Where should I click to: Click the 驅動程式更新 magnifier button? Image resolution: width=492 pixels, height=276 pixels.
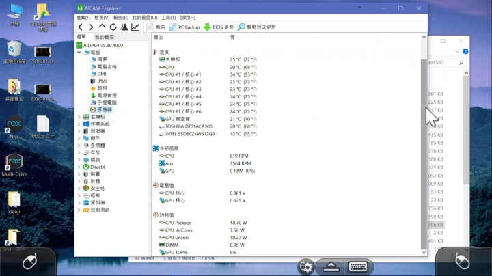257,27
